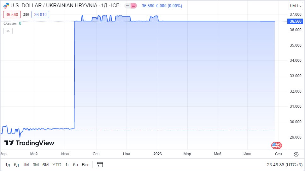Collapse the indicator legend arrow
Screen dimensions: 305x171
click(8, 31)
